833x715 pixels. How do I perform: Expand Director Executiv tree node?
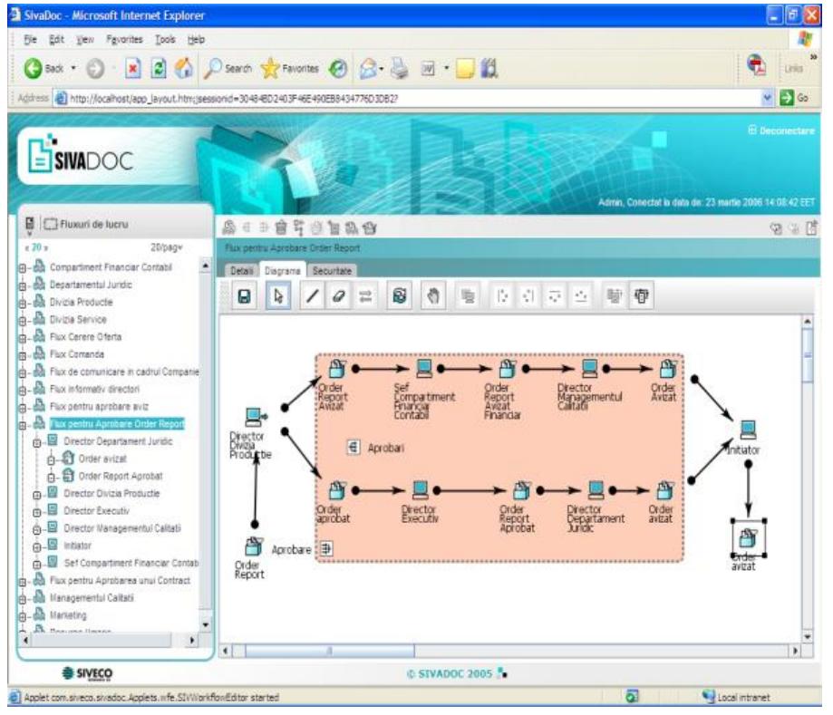coord(36,513)
